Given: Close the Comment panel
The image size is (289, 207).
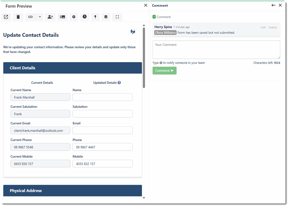Looking at the screenshot, I should 280,5.
